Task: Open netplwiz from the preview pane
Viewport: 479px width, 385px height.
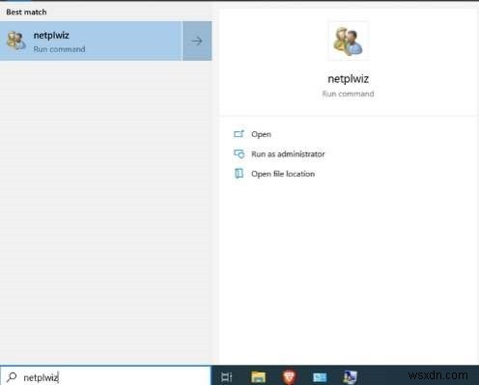Action: coord(261,134)
